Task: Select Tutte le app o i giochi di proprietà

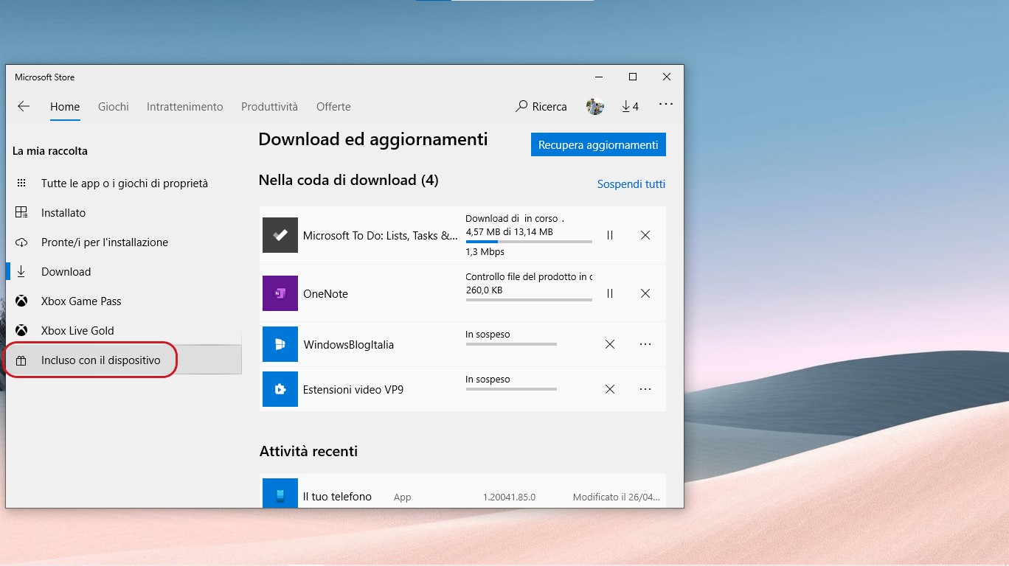Action: pos(124,183)
